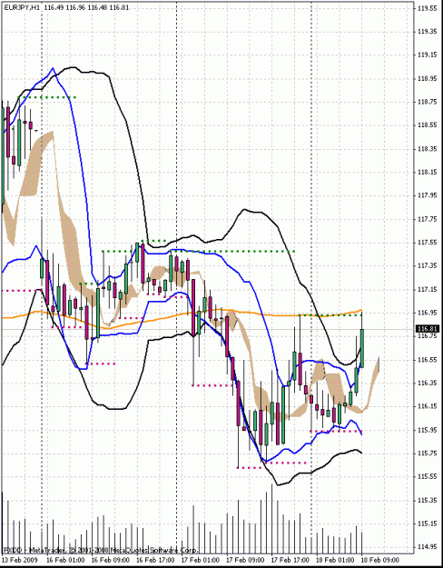Image resolution: width=443 pixels, height=568 pixels.
Task: Click the 16 Feb 17:00 time label
Action: point(153,560)
